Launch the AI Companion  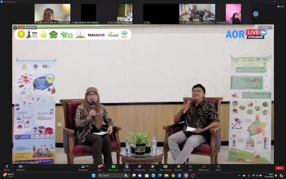(x=139, y=168)
